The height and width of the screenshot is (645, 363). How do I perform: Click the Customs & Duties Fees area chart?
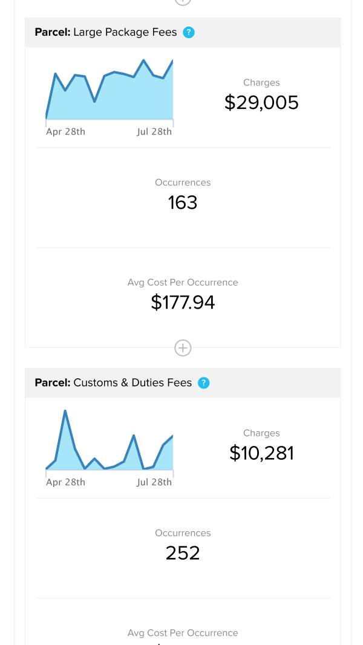110,440
